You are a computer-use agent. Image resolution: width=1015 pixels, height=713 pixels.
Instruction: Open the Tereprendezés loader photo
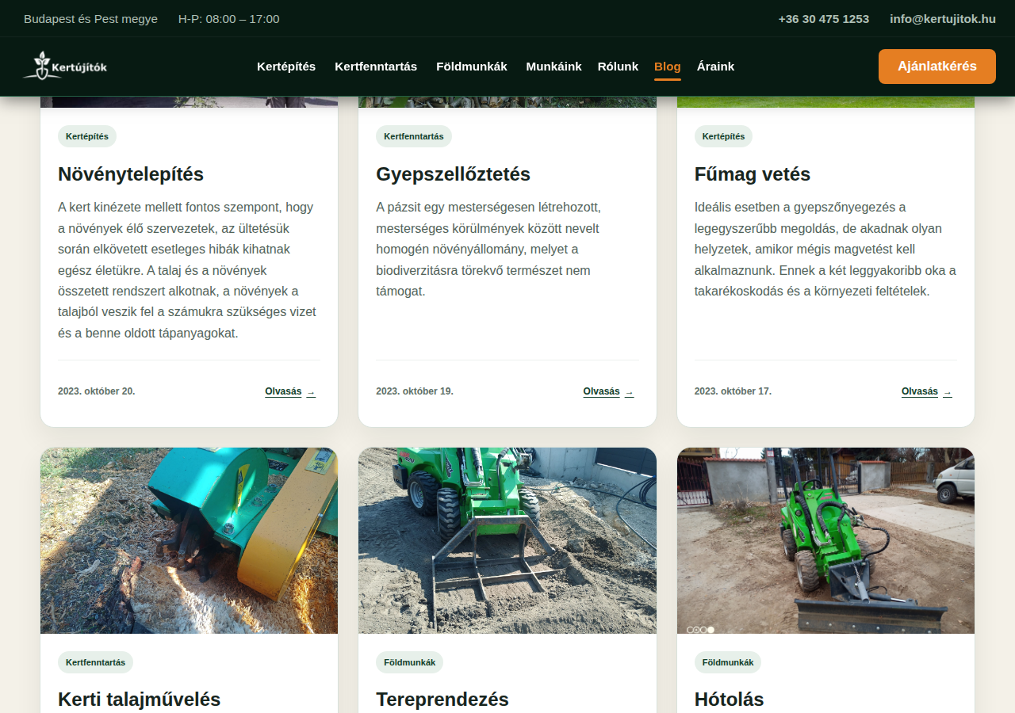point(507,540)
